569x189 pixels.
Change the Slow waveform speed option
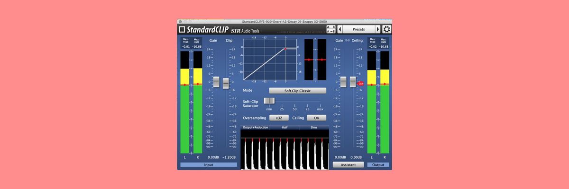point(314,127)
